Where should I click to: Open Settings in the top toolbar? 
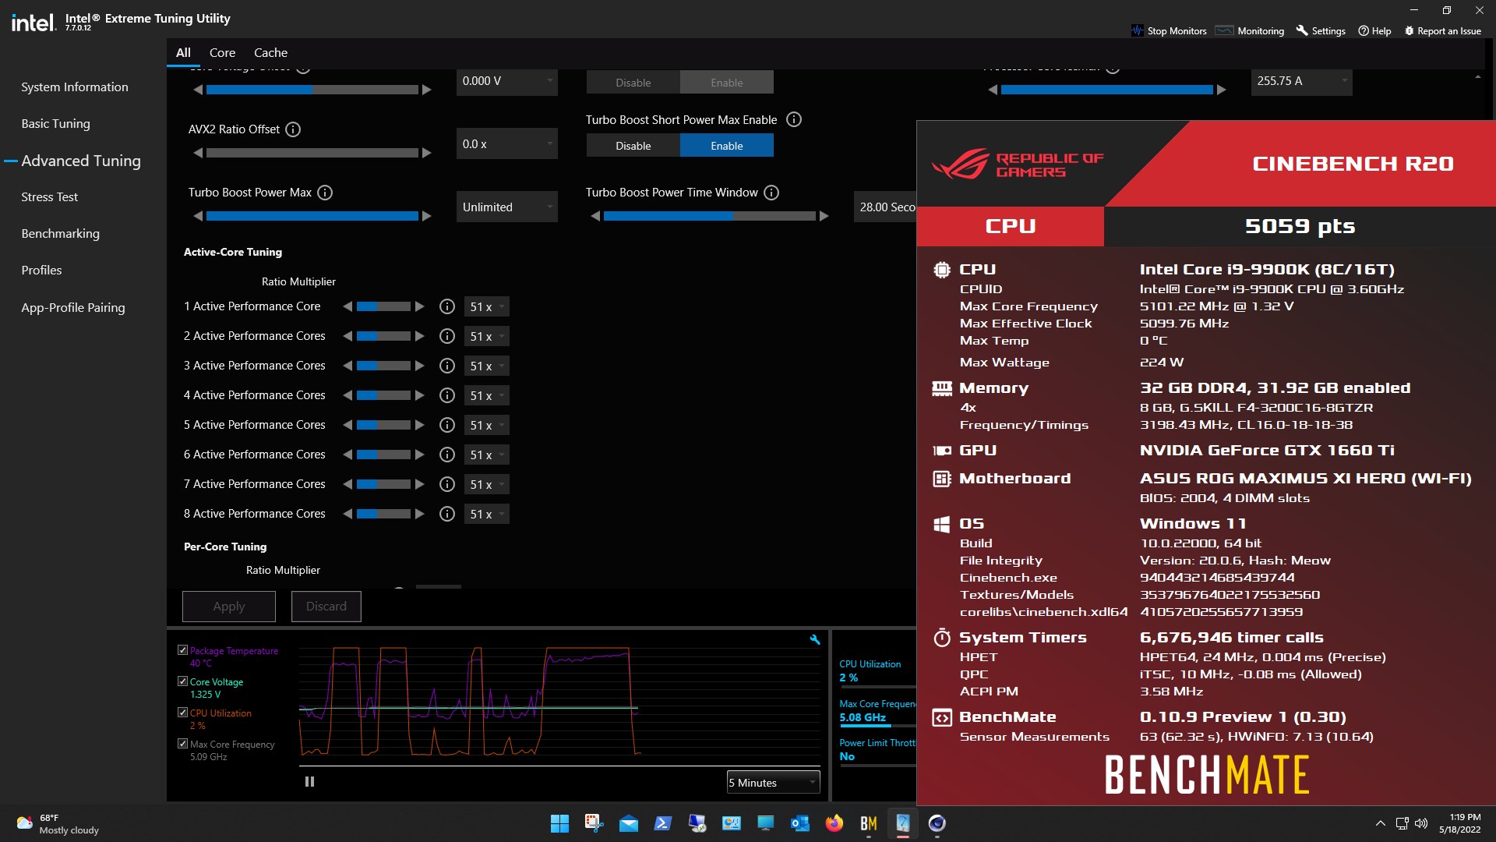[x=1321, y=31]
